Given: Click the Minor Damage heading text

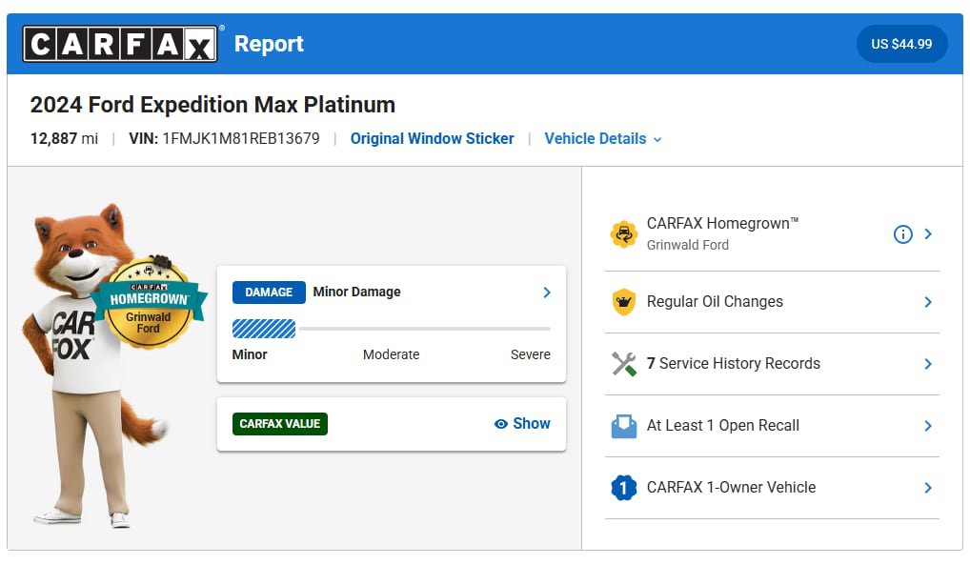Looking at the screenshot, I should [x=356, y=292].
